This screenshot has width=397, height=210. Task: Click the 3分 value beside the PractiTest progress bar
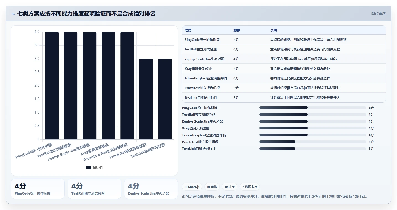tap(371, 142)
